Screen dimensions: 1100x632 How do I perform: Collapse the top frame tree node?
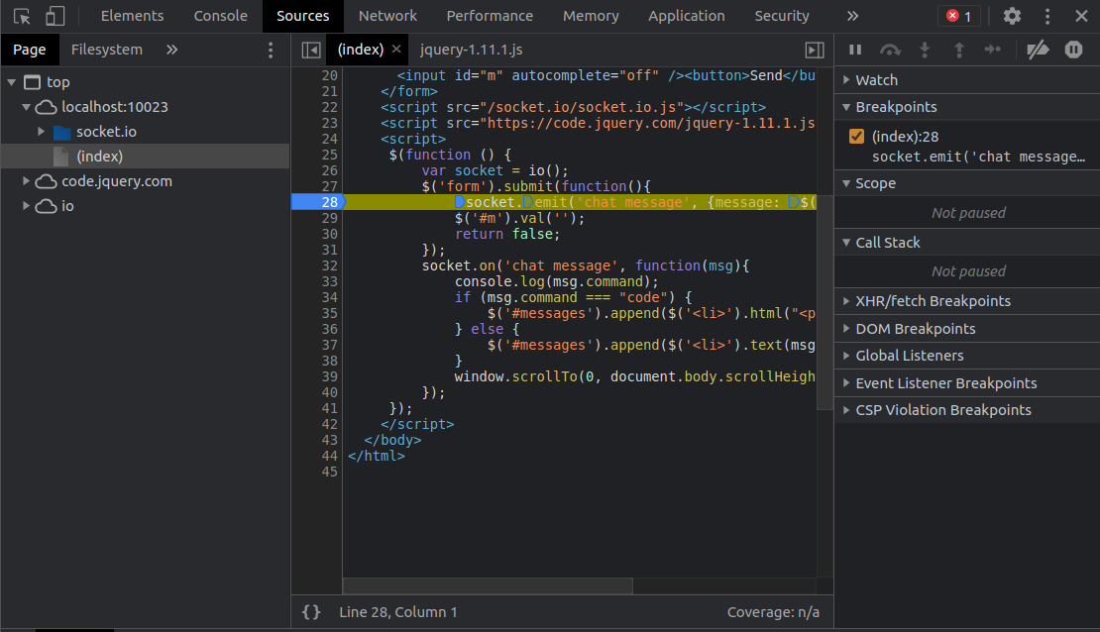(11, 82)
